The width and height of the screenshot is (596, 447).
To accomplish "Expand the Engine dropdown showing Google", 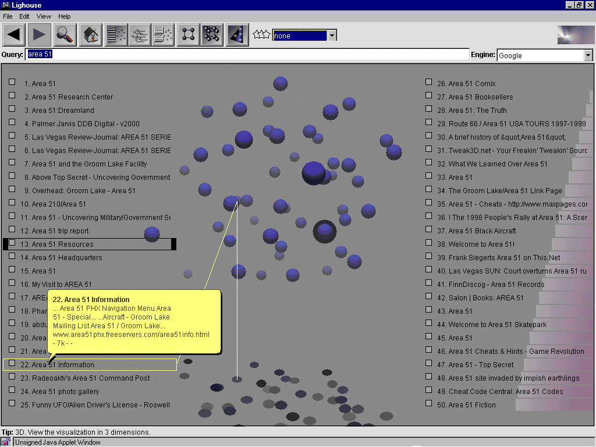I will 588,55.
